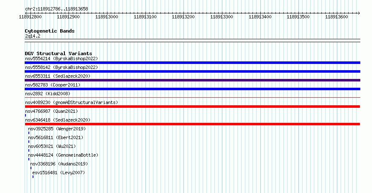
Task: Open esv1516481 (Levy2007) label
Action: click(x=59, y=173)
